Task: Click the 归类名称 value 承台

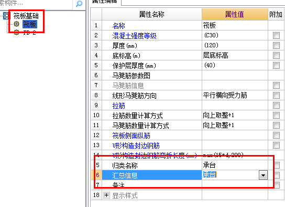Action: (235, 165)
